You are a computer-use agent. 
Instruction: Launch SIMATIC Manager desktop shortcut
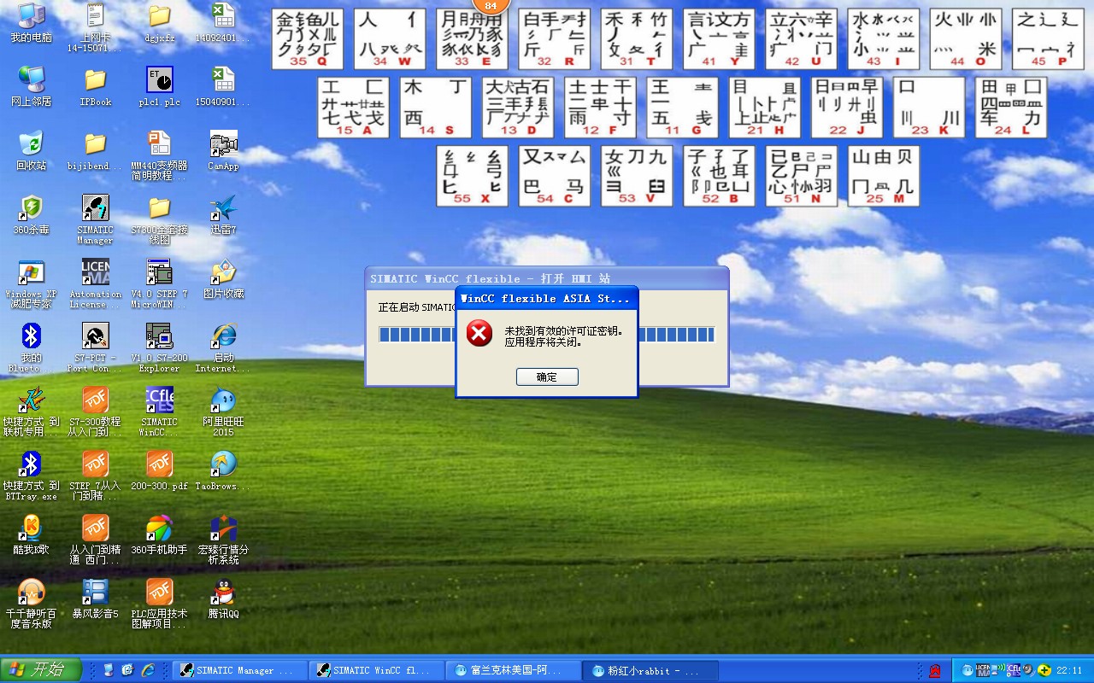(x=95, y=219)
